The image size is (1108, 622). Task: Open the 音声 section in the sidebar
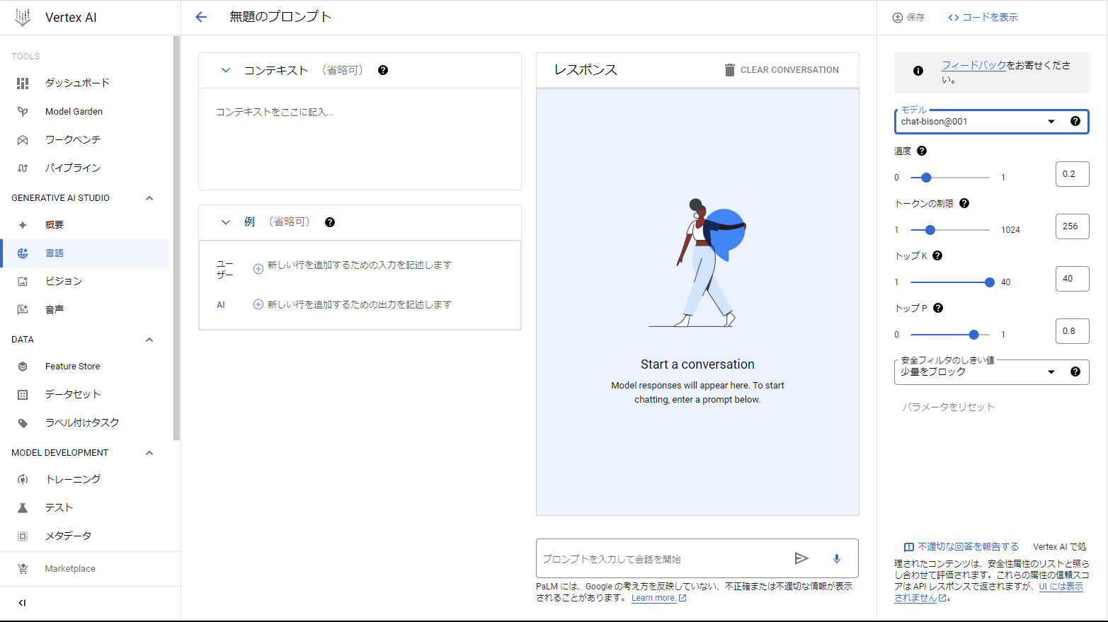[57, 309]
